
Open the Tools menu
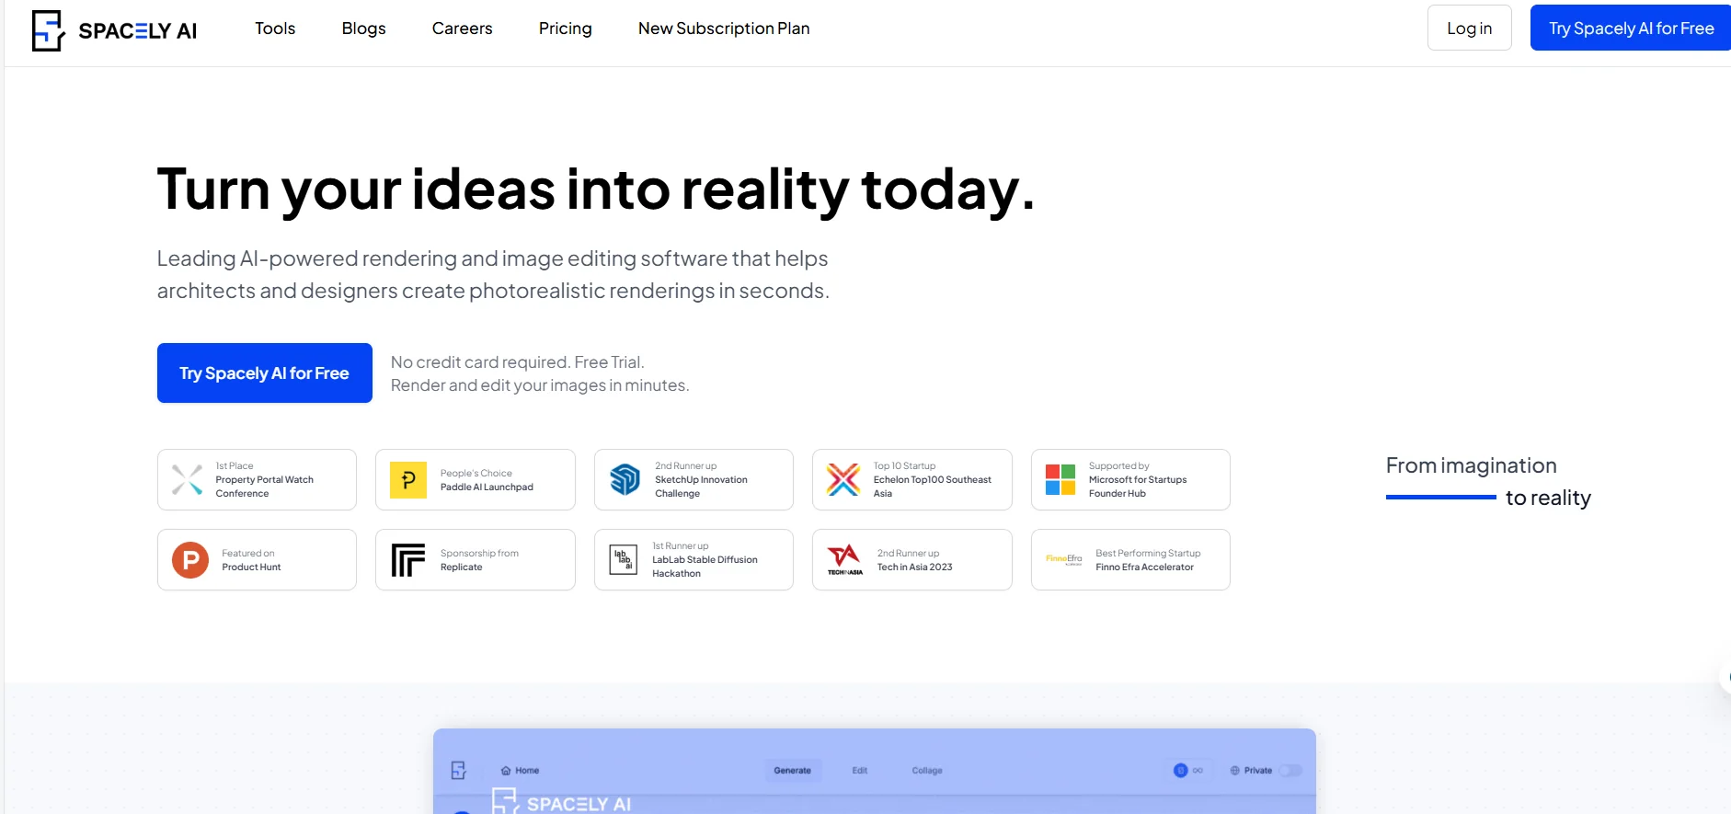tap(275, 29)
